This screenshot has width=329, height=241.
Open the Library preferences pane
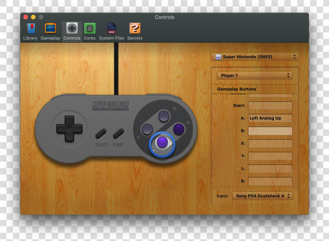(x=30, y=31)
